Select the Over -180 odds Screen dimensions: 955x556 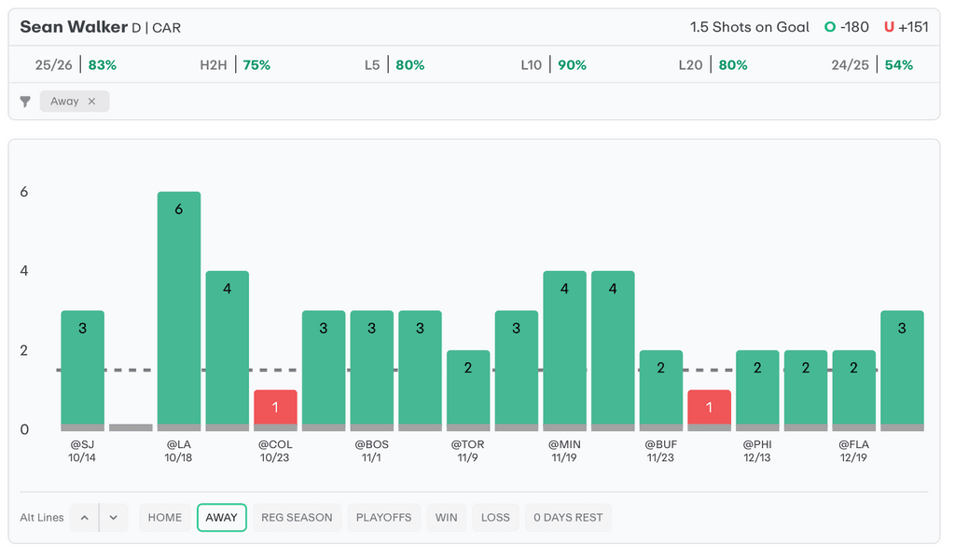847,27
